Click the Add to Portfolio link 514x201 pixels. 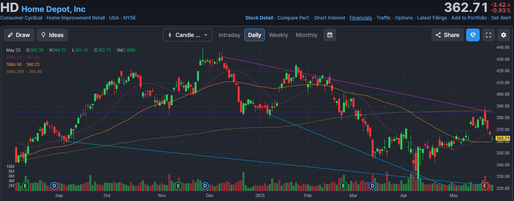click(469, 18)
